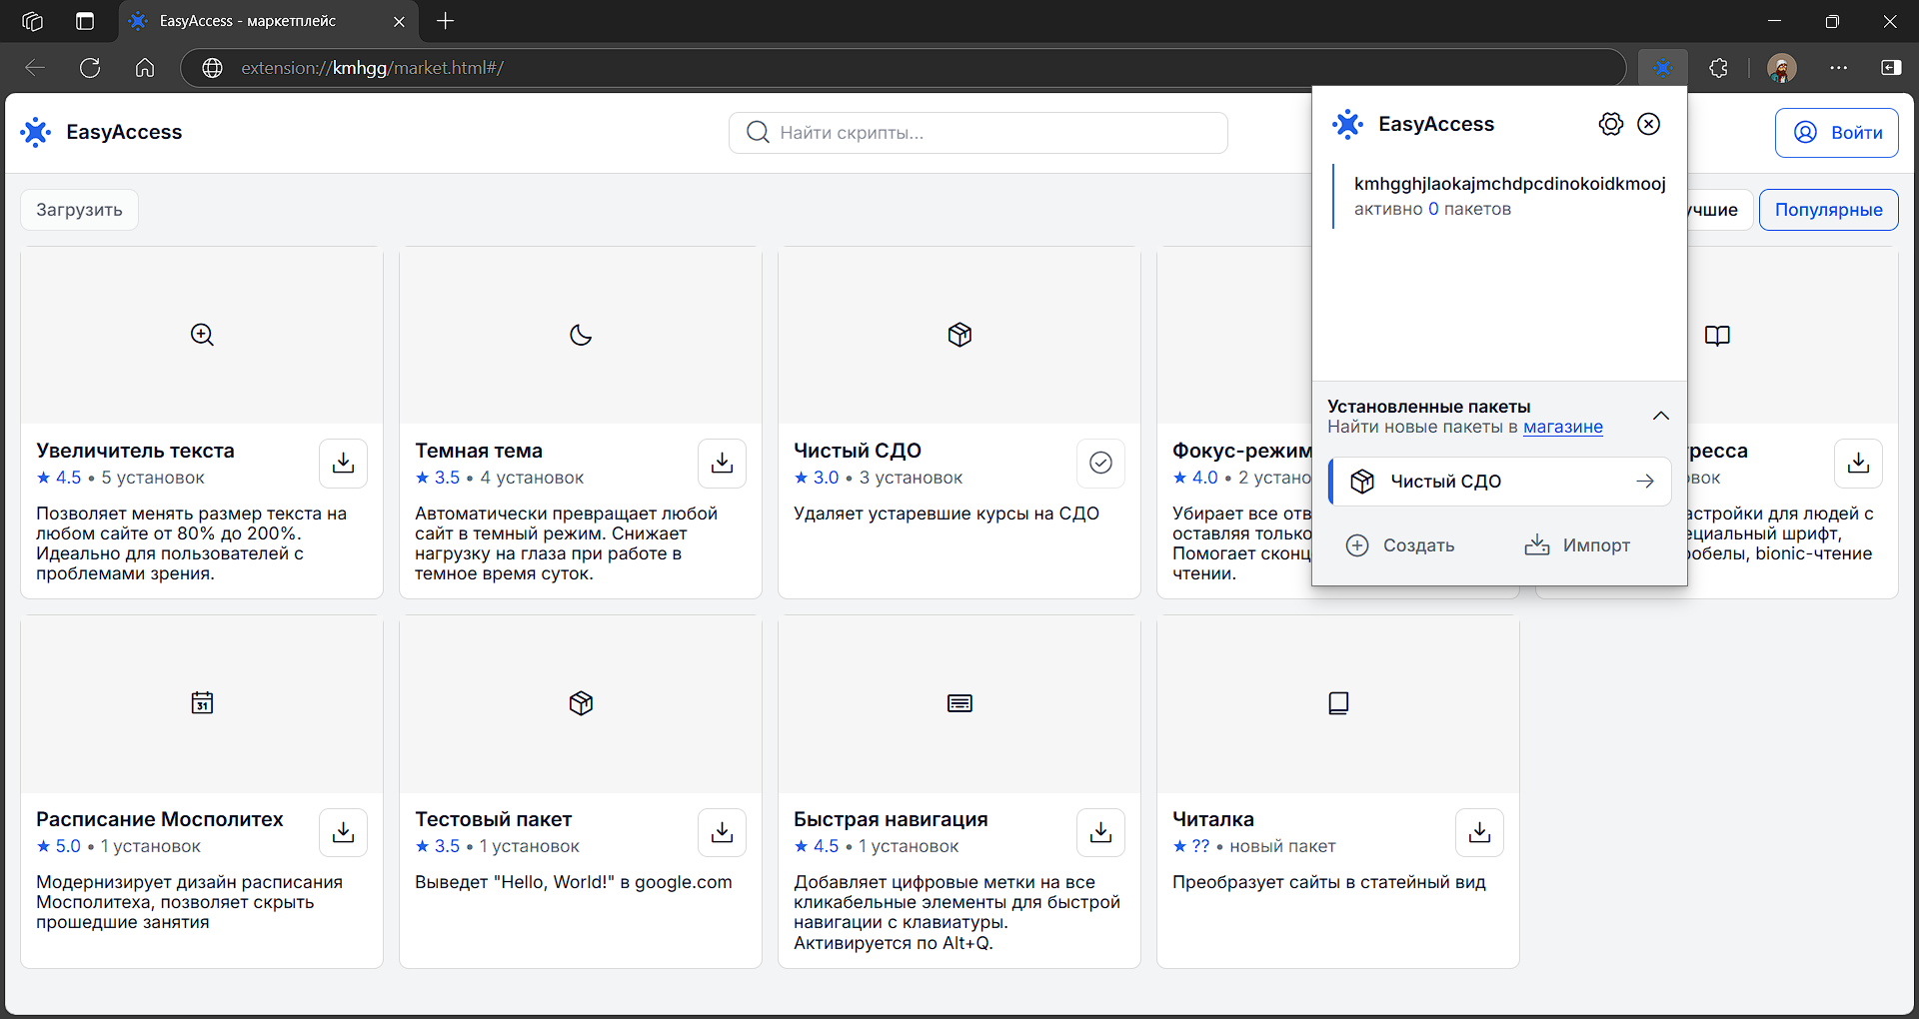Open the магазине link in extension popup

coord(1564,427)
